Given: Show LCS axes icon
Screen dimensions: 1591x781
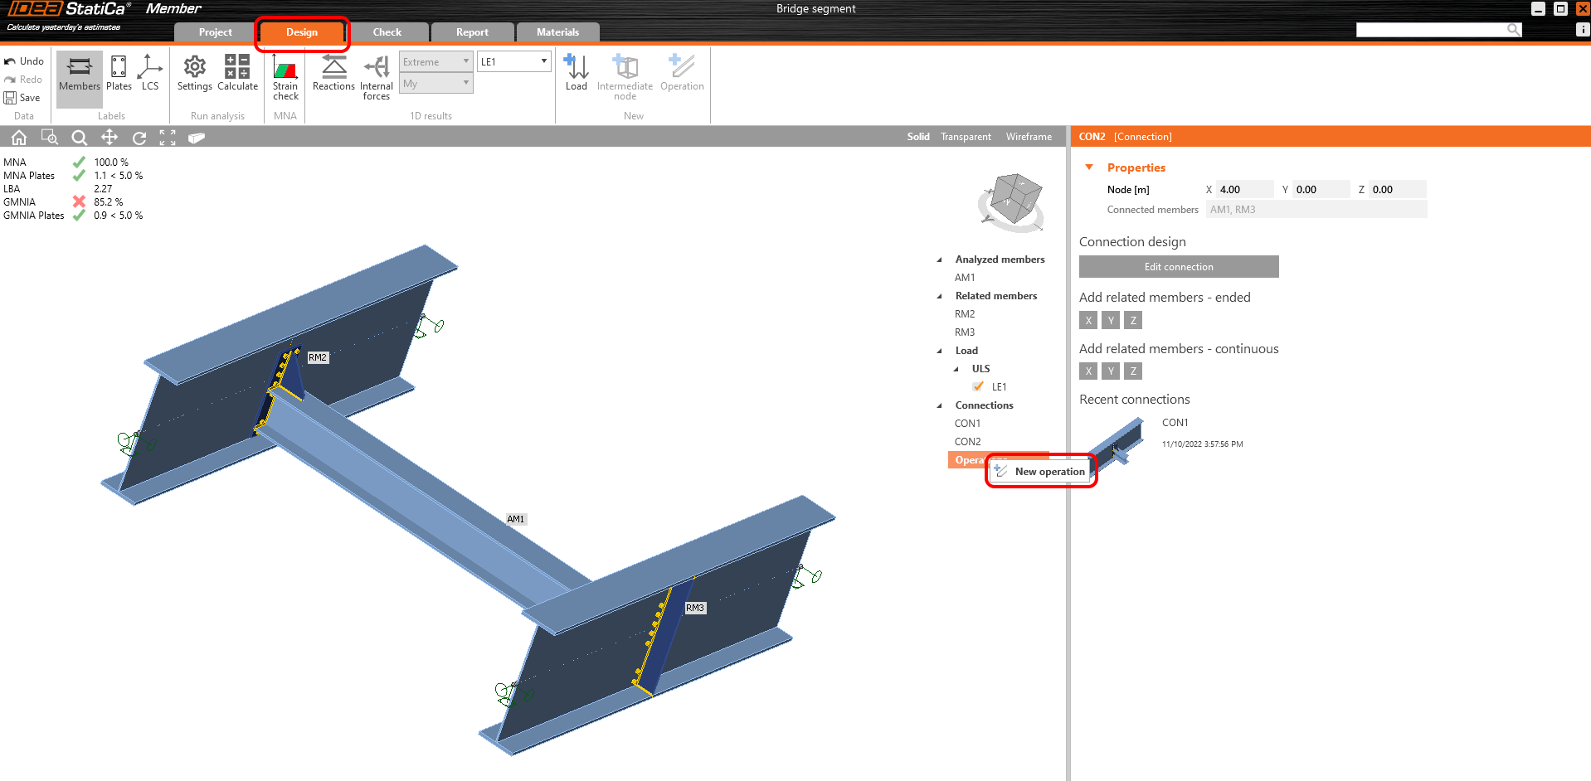Looking at the screenshot, I should pyautogui.click(x=150, y=73).
